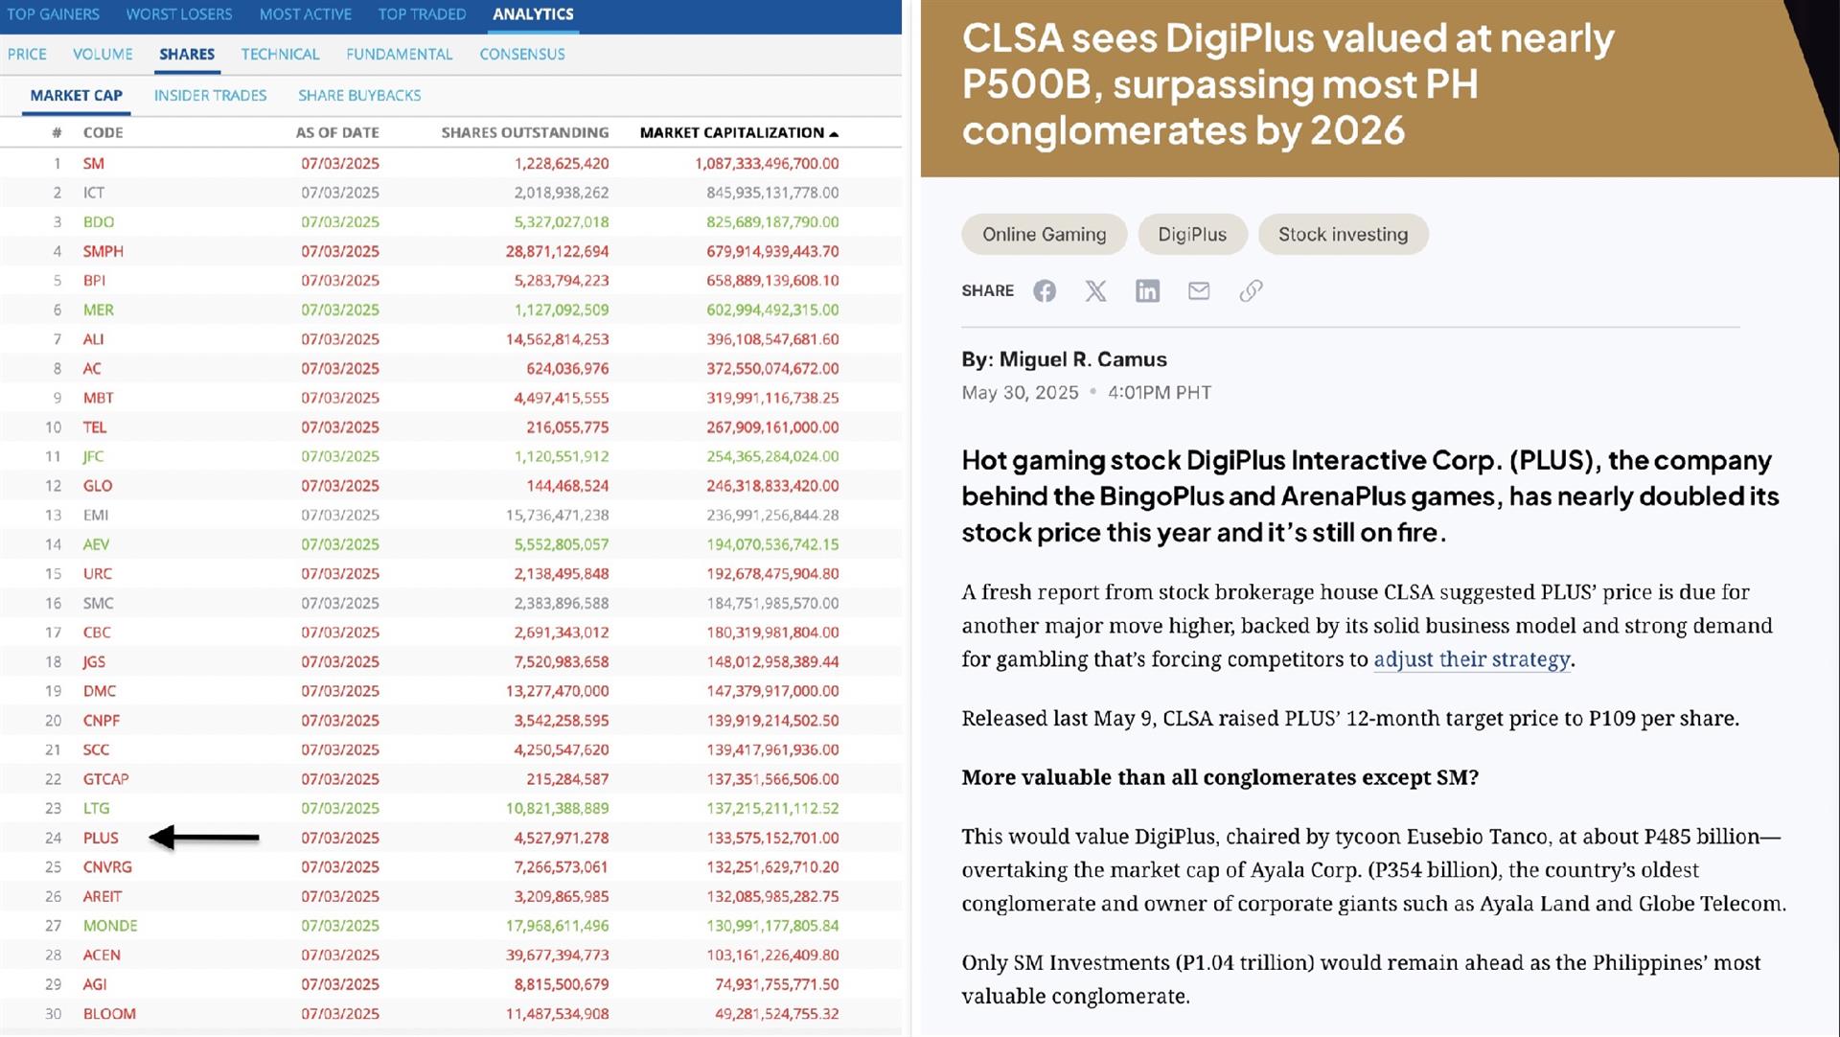
Task: Copy article link icon
Action: pyautogui.click(x=1251, y=291)
